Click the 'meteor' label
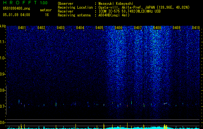Image resolution: width=203 pixels, height=129 pixels. [46, 10]
